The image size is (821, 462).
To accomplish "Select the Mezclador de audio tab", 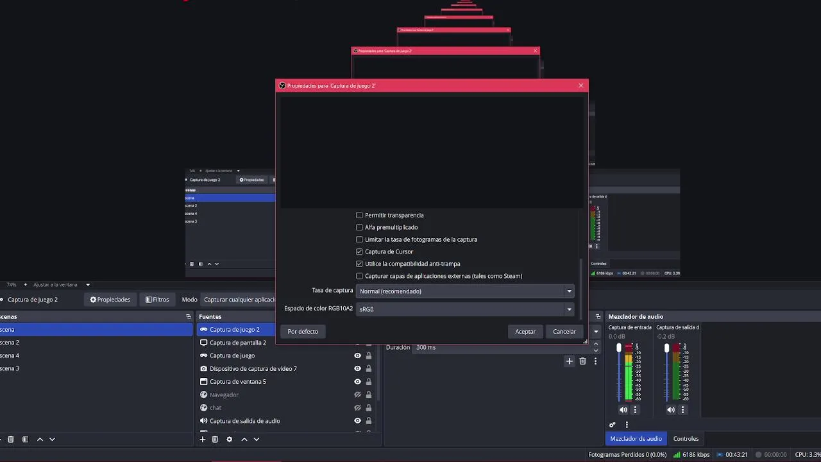I will coord(636,439).
